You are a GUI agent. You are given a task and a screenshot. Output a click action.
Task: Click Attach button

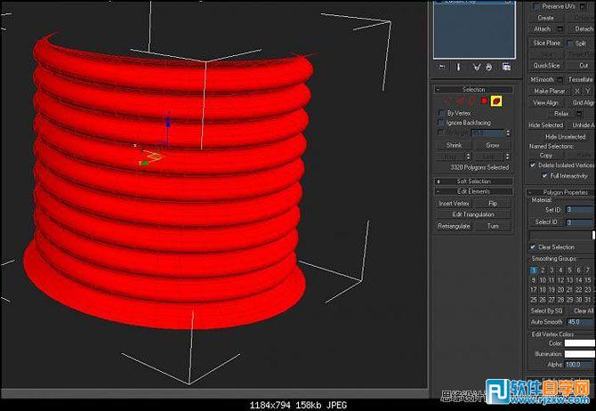click(542, 28)
